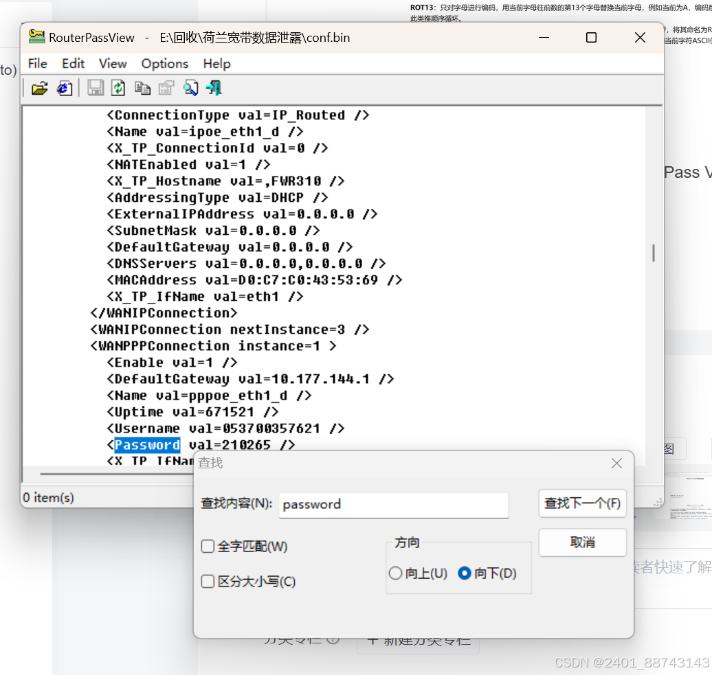The height and width of the screenshot is (675, 712).
Task: Click the NATEnabled val=1 line
Action: pyautogui.click(x=188, y=165)
